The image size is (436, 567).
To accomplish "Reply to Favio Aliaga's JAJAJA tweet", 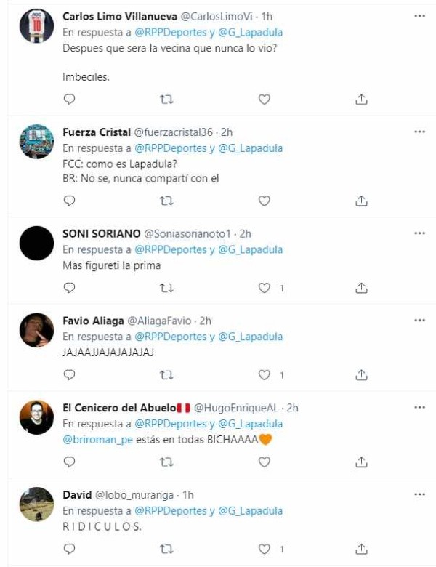I will coord(69,375).
